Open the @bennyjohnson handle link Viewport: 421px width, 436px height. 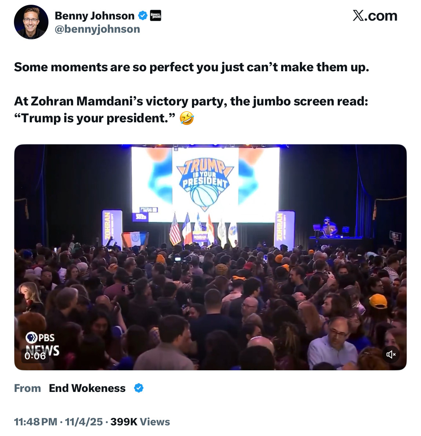pyautogui.click(x=97, y=29)
